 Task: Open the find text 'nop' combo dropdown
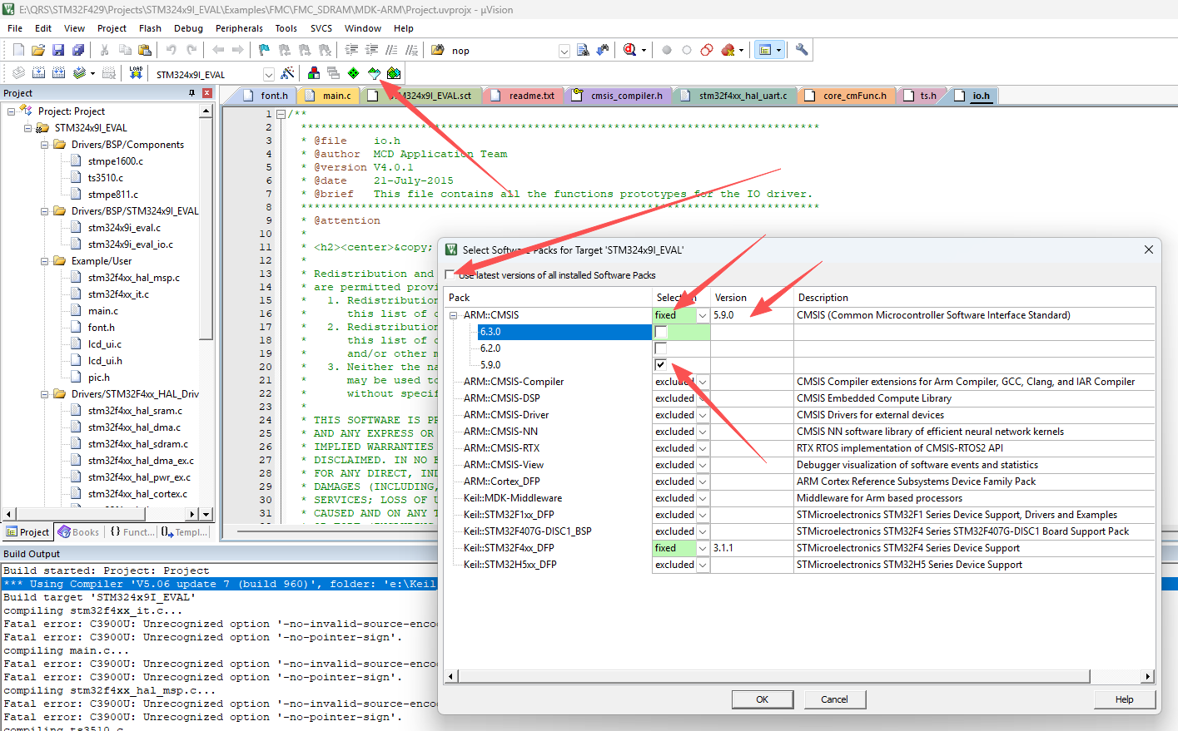(564, 51)
